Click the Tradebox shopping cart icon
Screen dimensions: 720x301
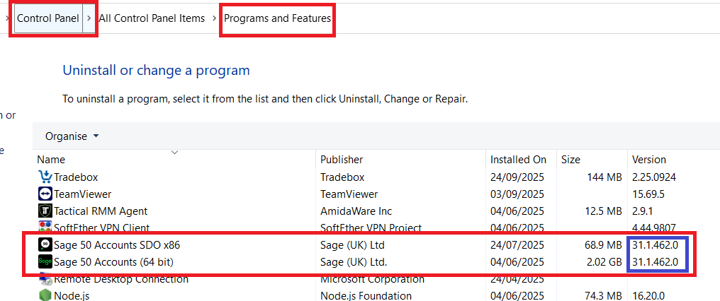(45, 177)
